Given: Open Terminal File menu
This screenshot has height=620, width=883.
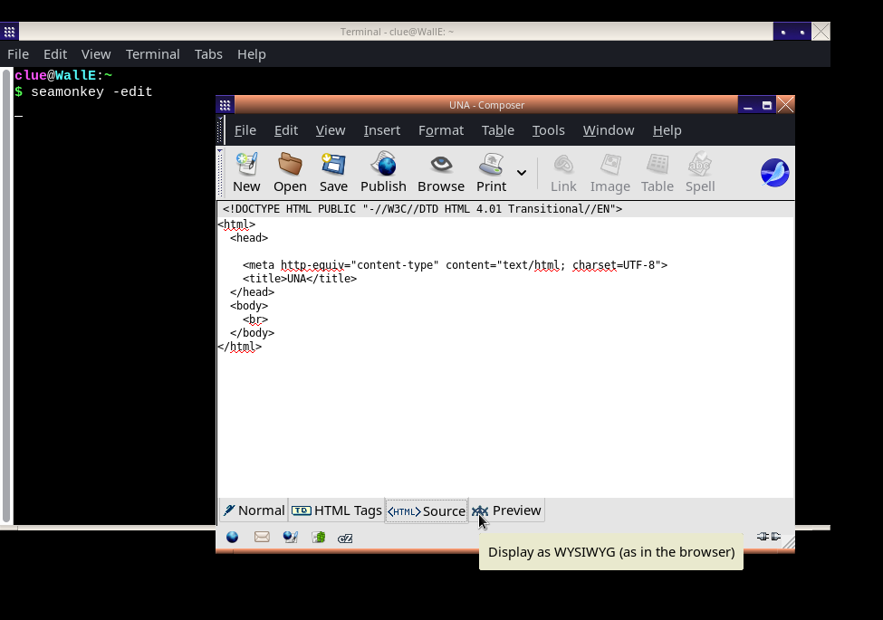Looking at the screenshot, I should click(x=18, y=54).
